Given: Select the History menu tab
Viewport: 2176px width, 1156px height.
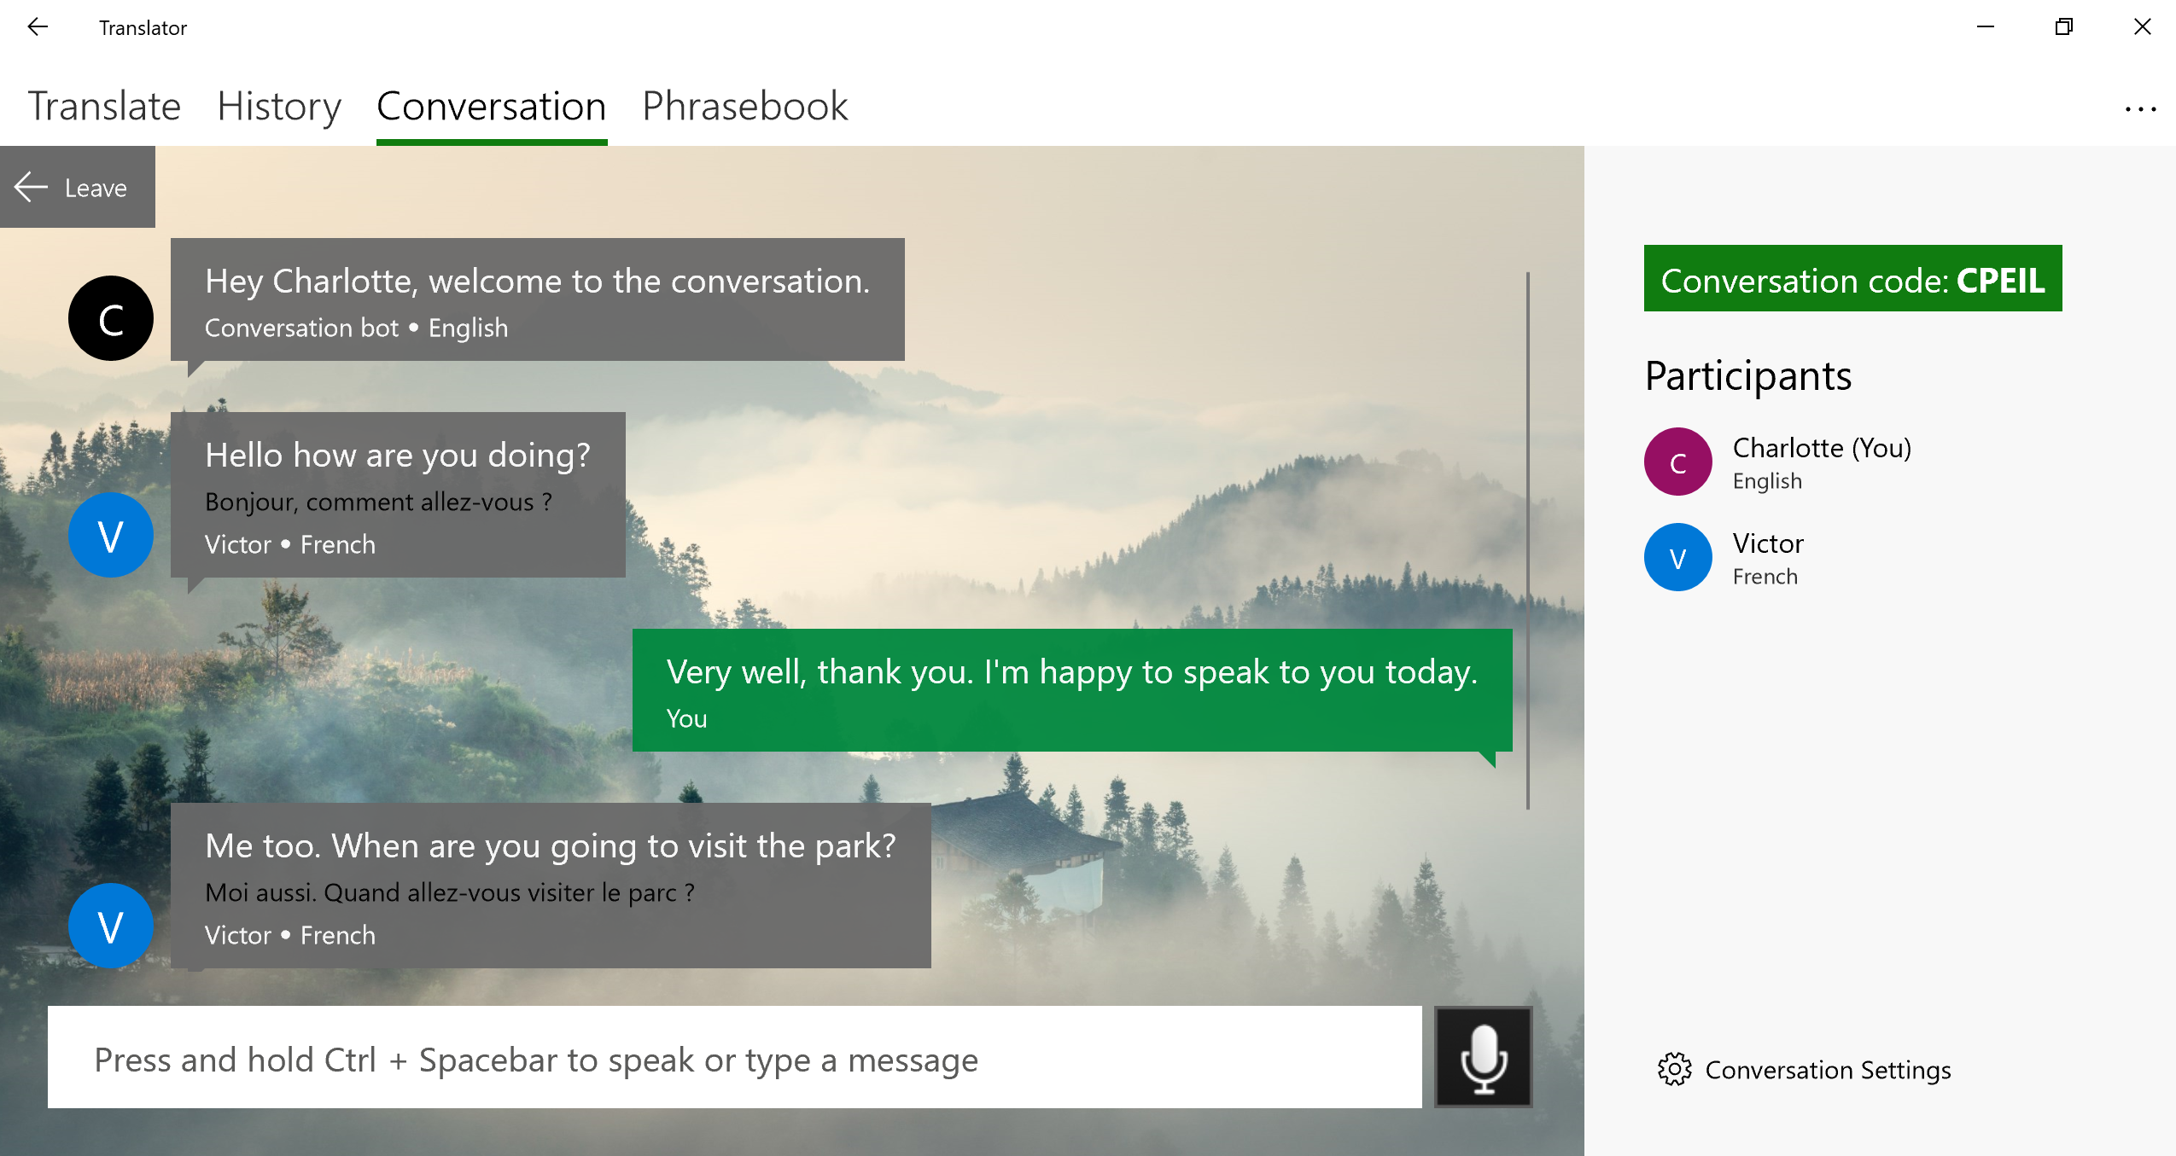Looking at the screenshot, I should coord(277,107).
